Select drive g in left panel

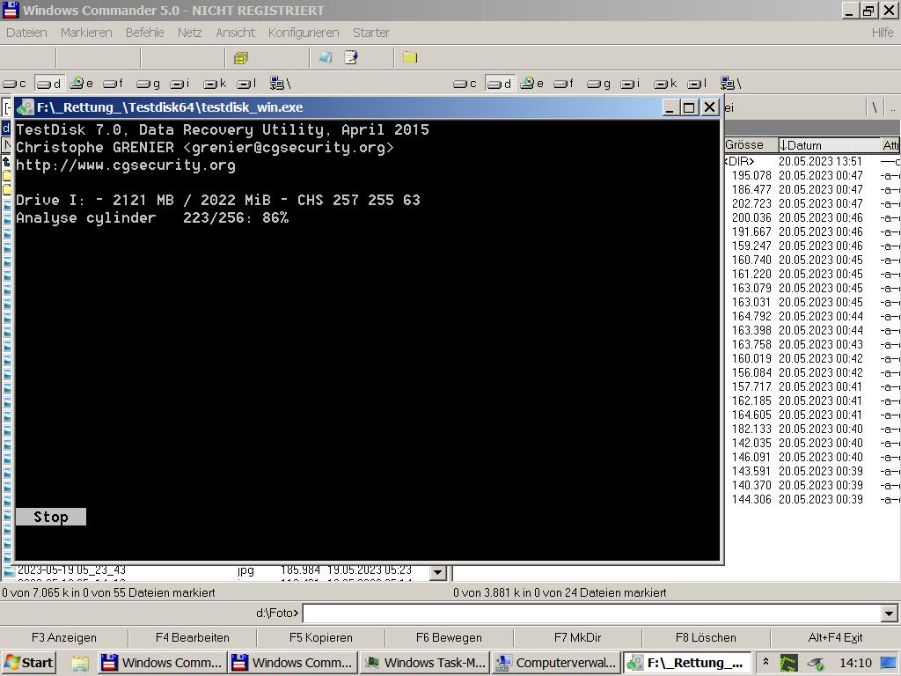148,84
